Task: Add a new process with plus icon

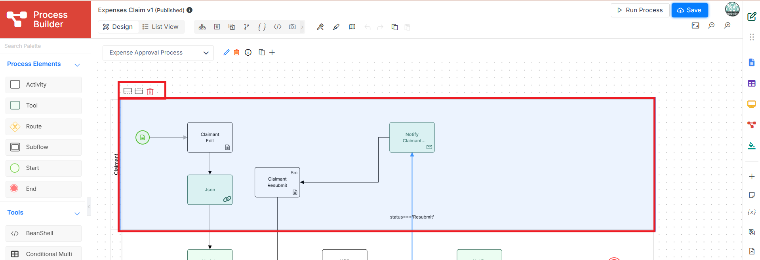Action: 272,53
